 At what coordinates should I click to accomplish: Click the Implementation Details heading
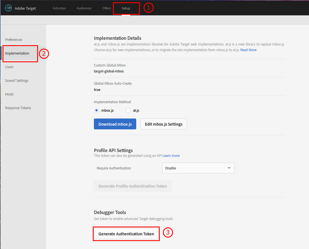[117, 38]
